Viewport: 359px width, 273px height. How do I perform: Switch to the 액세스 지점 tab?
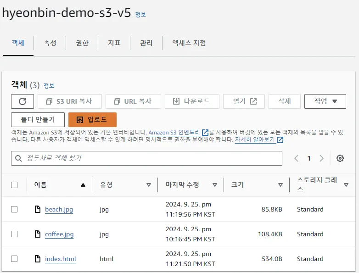coord(189,43)
